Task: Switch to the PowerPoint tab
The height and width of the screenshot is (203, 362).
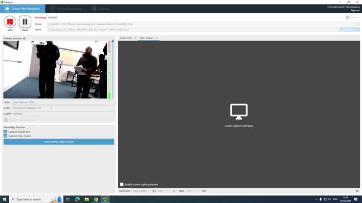Action: click(x=126, y=38)
